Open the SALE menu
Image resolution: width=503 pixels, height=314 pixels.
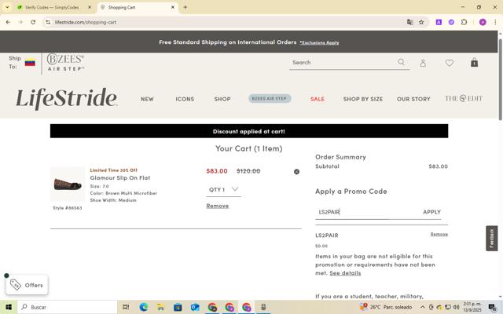(x=318, y=99)
